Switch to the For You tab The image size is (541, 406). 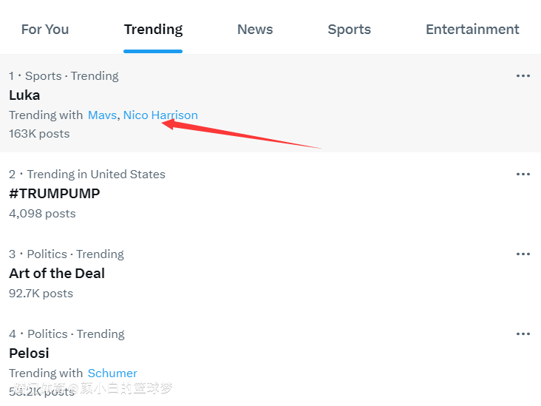(45, 30)
